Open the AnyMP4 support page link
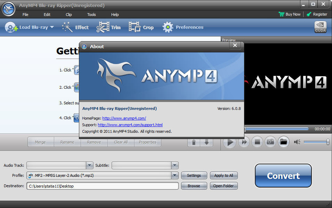 point(130,125)
